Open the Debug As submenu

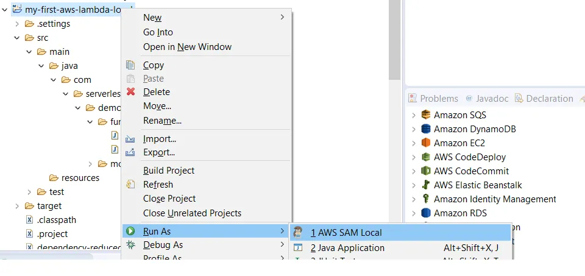(x=207, y=245)
